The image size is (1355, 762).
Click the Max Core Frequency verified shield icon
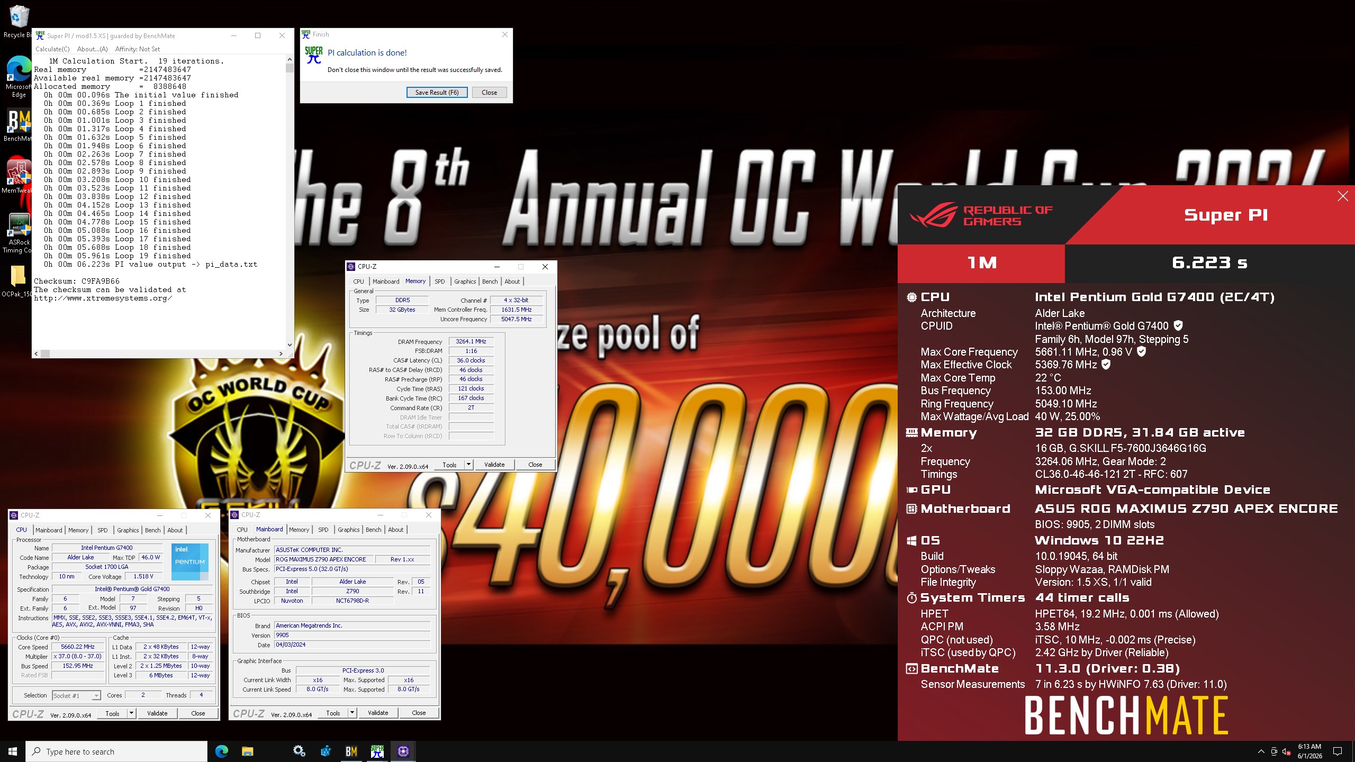coord(1141,351)
